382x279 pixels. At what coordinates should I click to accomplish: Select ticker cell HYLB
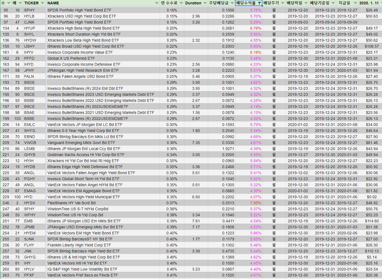pos(34,16)
